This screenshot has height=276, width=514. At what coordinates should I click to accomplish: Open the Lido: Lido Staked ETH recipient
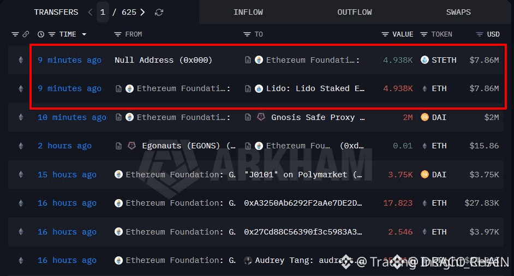coord(315,88)
